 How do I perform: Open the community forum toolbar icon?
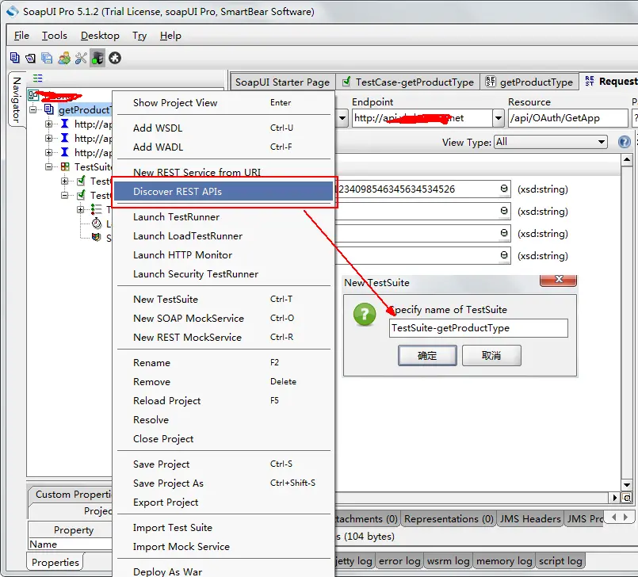(x=64, y=58)
